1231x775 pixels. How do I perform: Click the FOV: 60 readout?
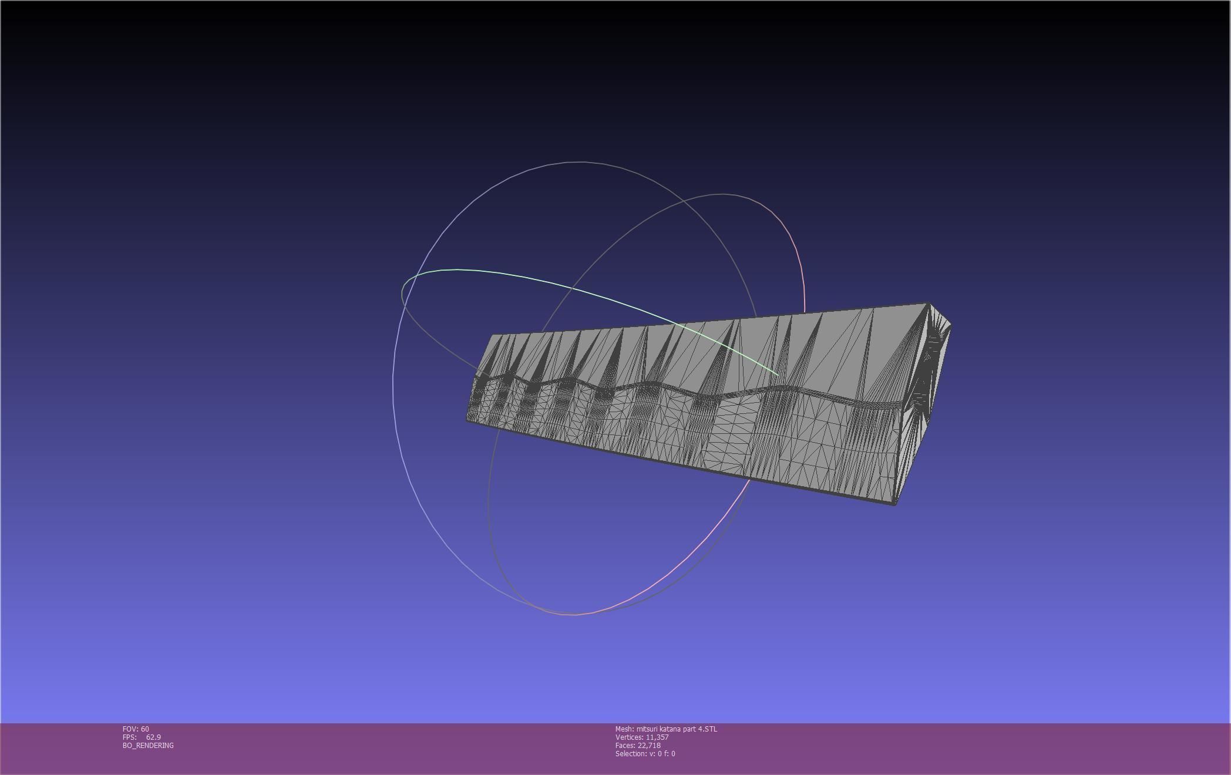(136, 729)
